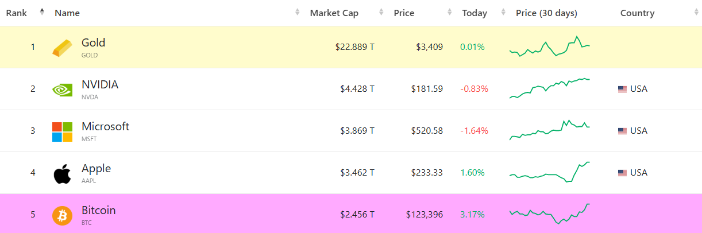Click Gold's 30-day price chart

coord(549,47)
